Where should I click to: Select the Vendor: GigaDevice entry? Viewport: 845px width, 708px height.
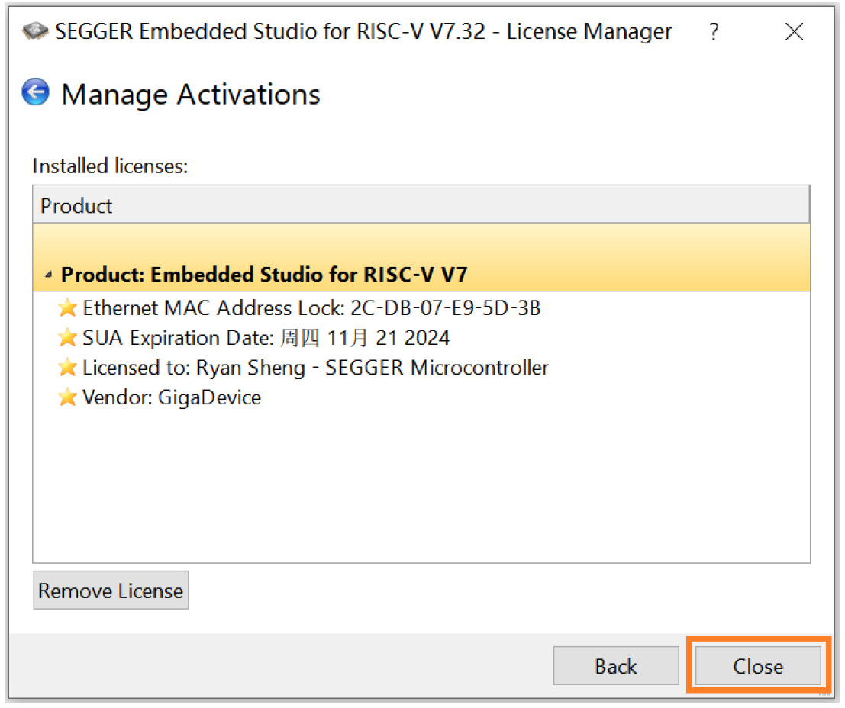click(172, 397)
